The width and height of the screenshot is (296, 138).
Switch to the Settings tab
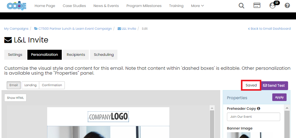tap(15, 55)
